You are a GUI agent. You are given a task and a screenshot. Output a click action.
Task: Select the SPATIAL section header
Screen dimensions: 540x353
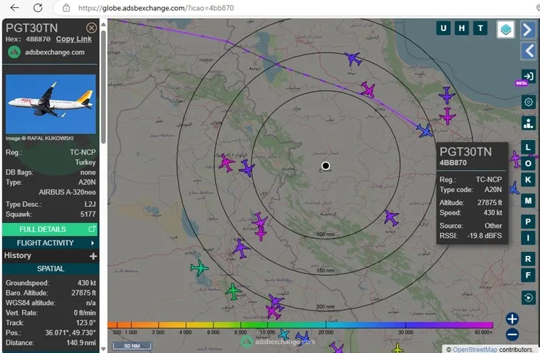50,269
